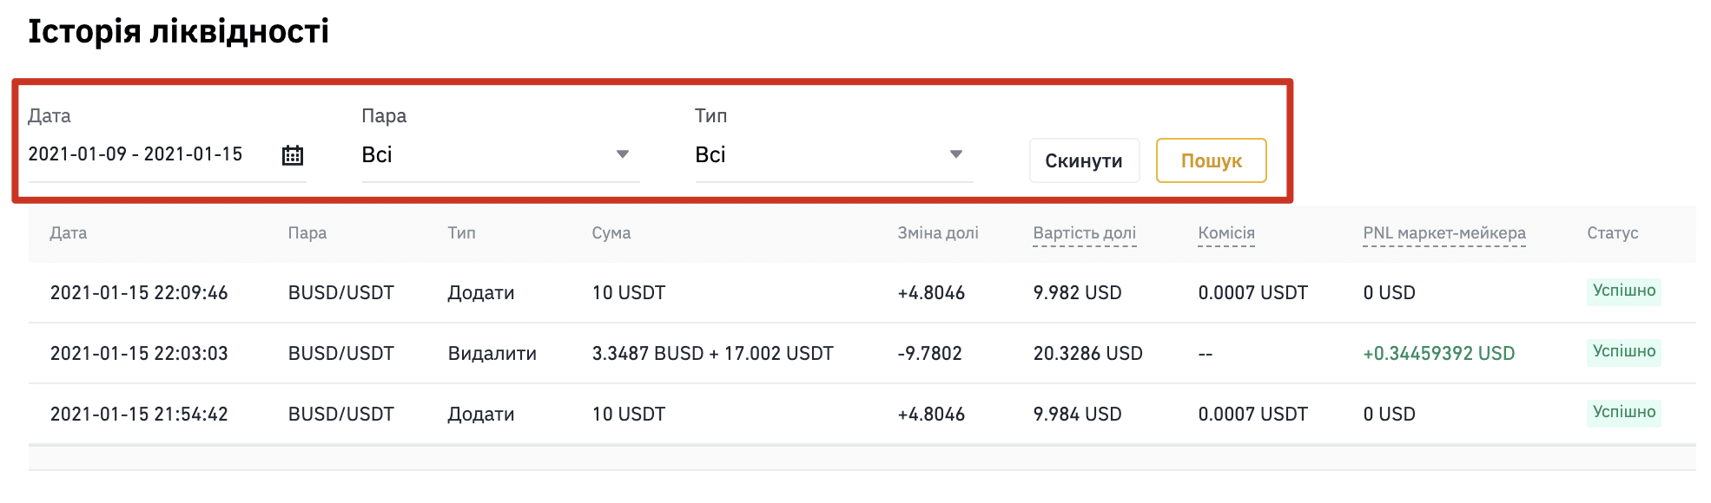
Task: Click the Успішно badge in first row
Action: click(x=1623, y=291)
